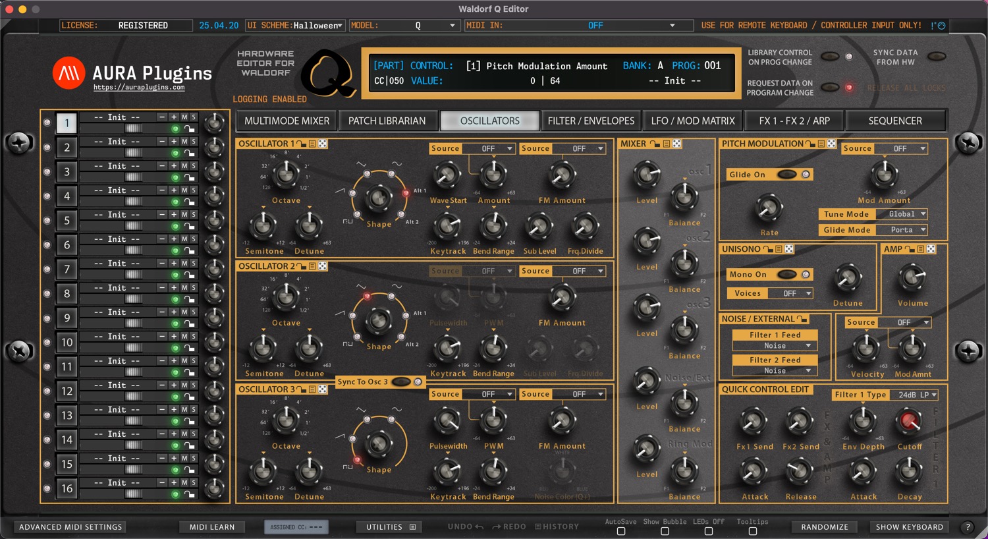The width and height of the screenshot is (988, 539).
Task: Toggle Request Data On Program Change switch
Action: (830, 87)
